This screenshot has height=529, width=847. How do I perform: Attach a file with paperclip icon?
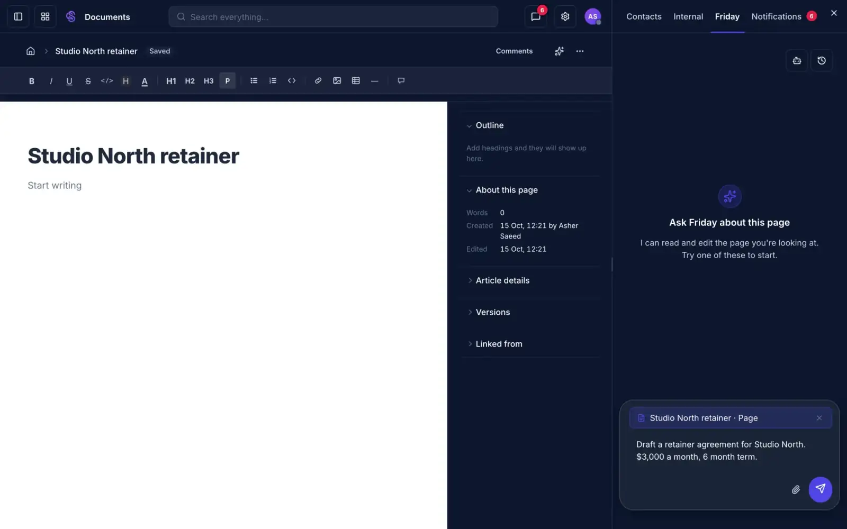coord(796,490)
